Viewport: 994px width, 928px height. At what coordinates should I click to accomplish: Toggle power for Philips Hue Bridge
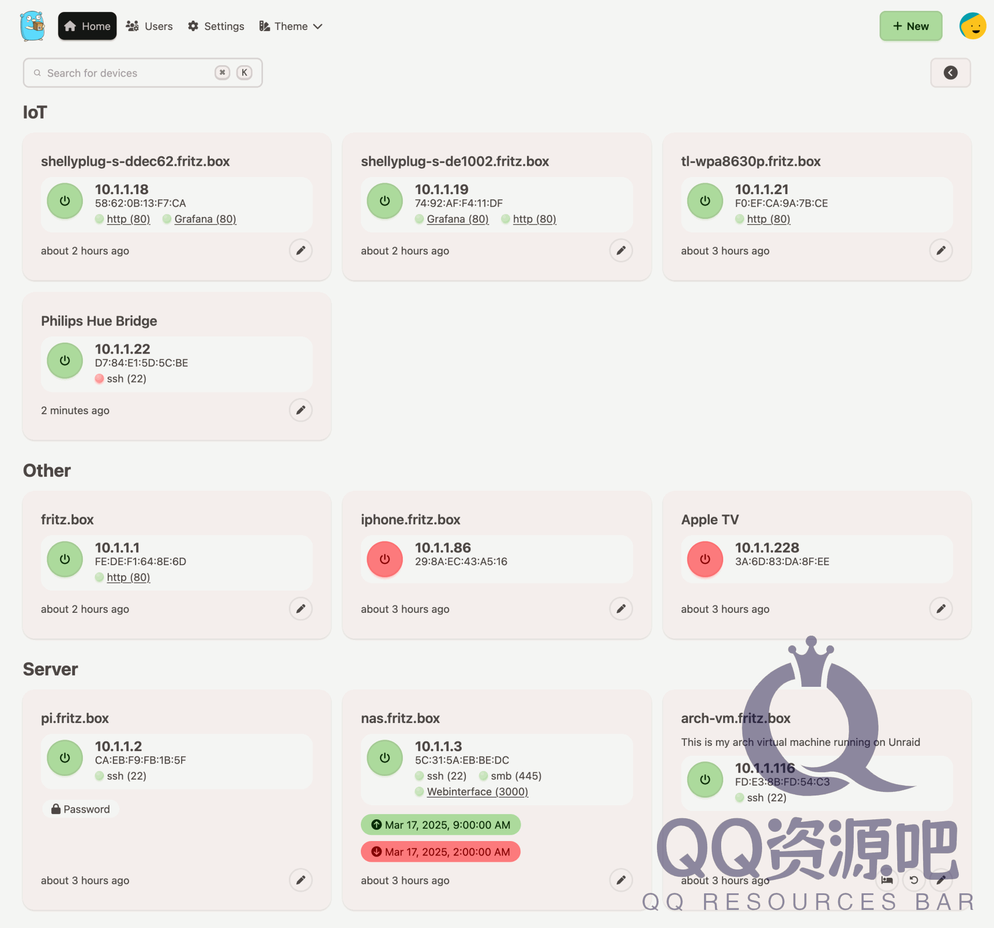click(x=65, y=360)
